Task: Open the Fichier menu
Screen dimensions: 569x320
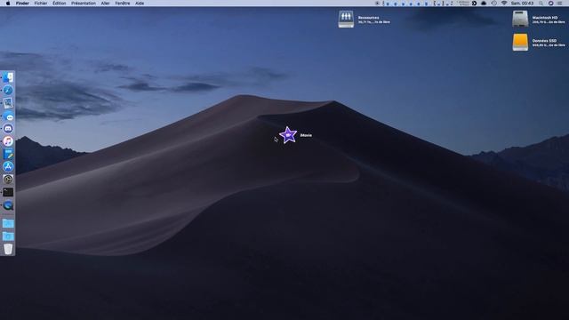Action: coord(41,4)
